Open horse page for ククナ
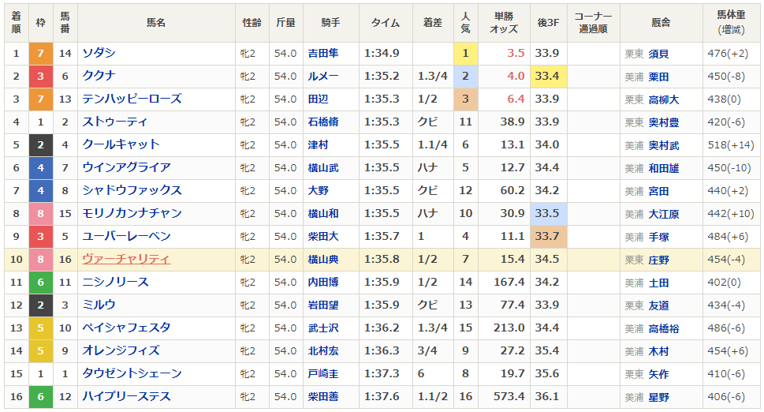Viewport: 764px width, 412px height. 99,76
